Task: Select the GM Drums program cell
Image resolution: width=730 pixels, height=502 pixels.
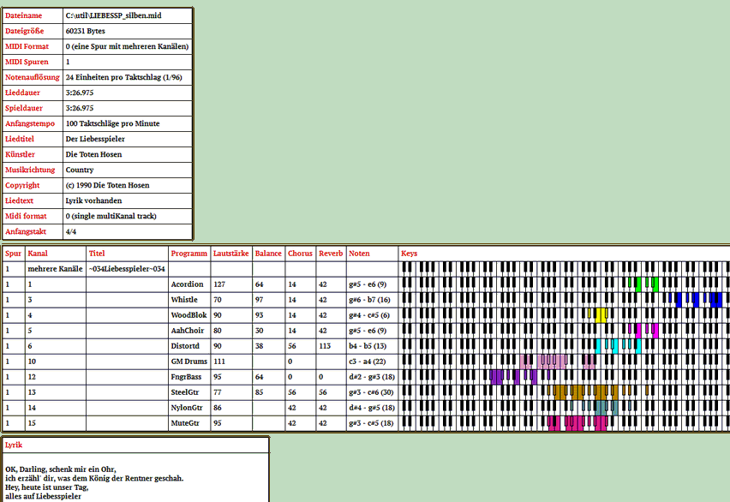Action: (188, 362)
